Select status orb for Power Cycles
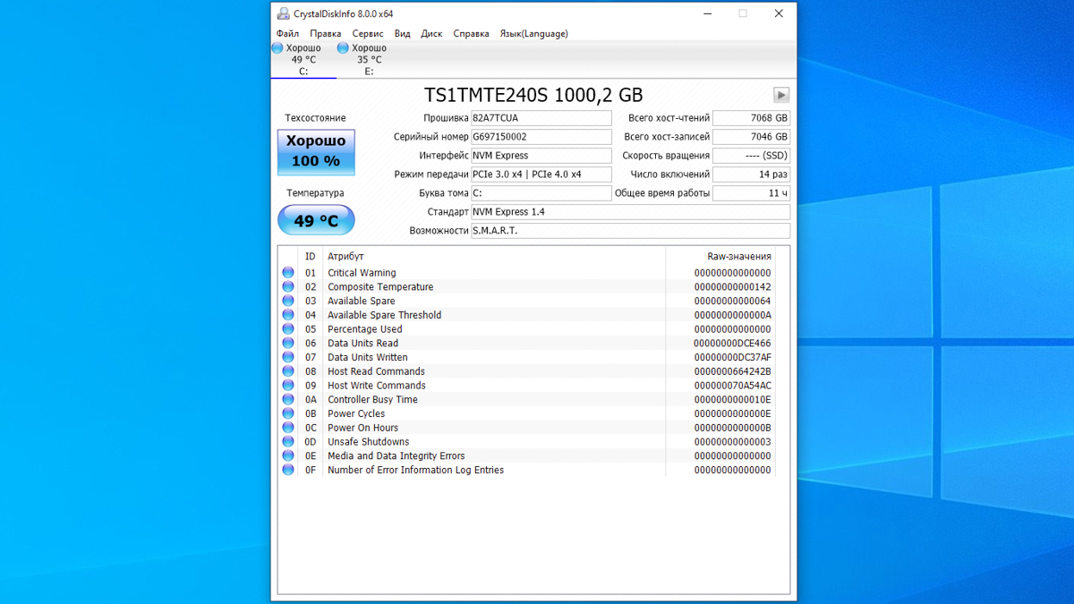This screenshot has height=604, width=1074. coord(288,413)
